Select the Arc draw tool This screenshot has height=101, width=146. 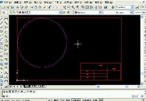(1, 39)
